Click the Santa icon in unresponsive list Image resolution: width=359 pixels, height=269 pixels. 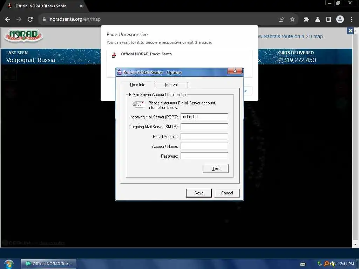pos(114,55)
